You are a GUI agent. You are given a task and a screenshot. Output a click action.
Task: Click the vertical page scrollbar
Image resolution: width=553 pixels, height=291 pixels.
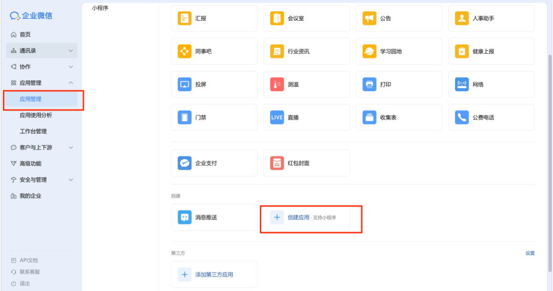pyautogui.click(x=550, y=163)
